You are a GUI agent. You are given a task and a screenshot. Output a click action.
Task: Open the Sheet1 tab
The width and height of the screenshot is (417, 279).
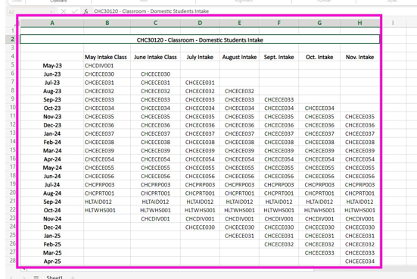pos(54,277)
